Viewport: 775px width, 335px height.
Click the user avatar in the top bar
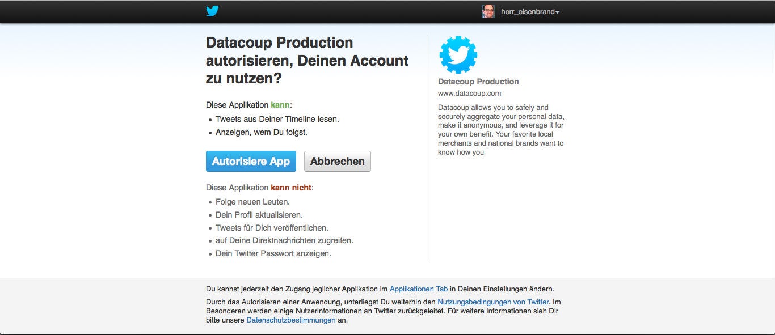point(488,11)
